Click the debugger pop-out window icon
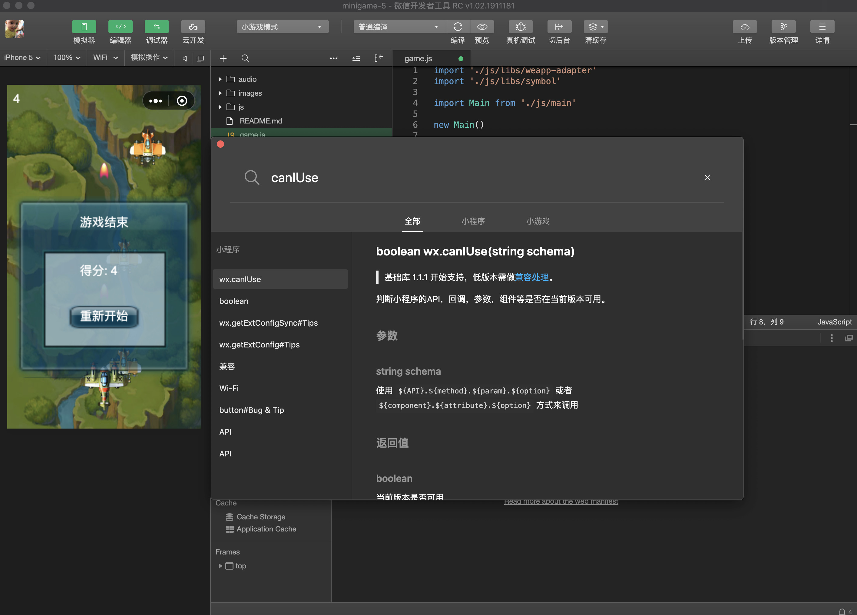The image size is (857, 615). coord(848,338)
